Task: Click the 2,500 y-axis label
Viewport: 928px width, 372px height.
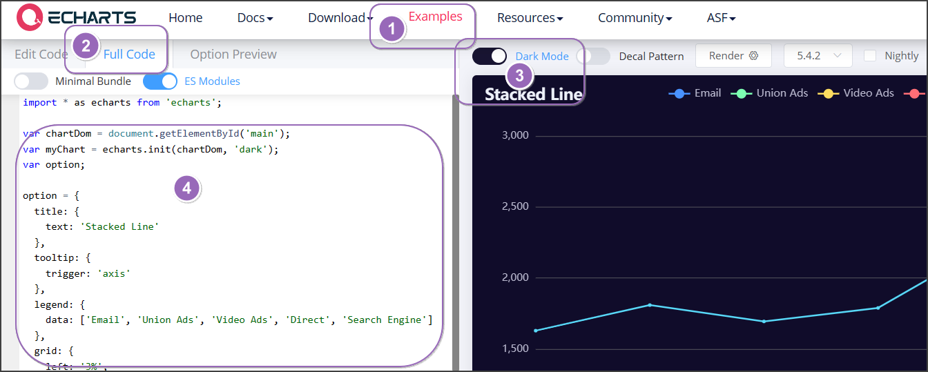Action: [x=514, y=206]
